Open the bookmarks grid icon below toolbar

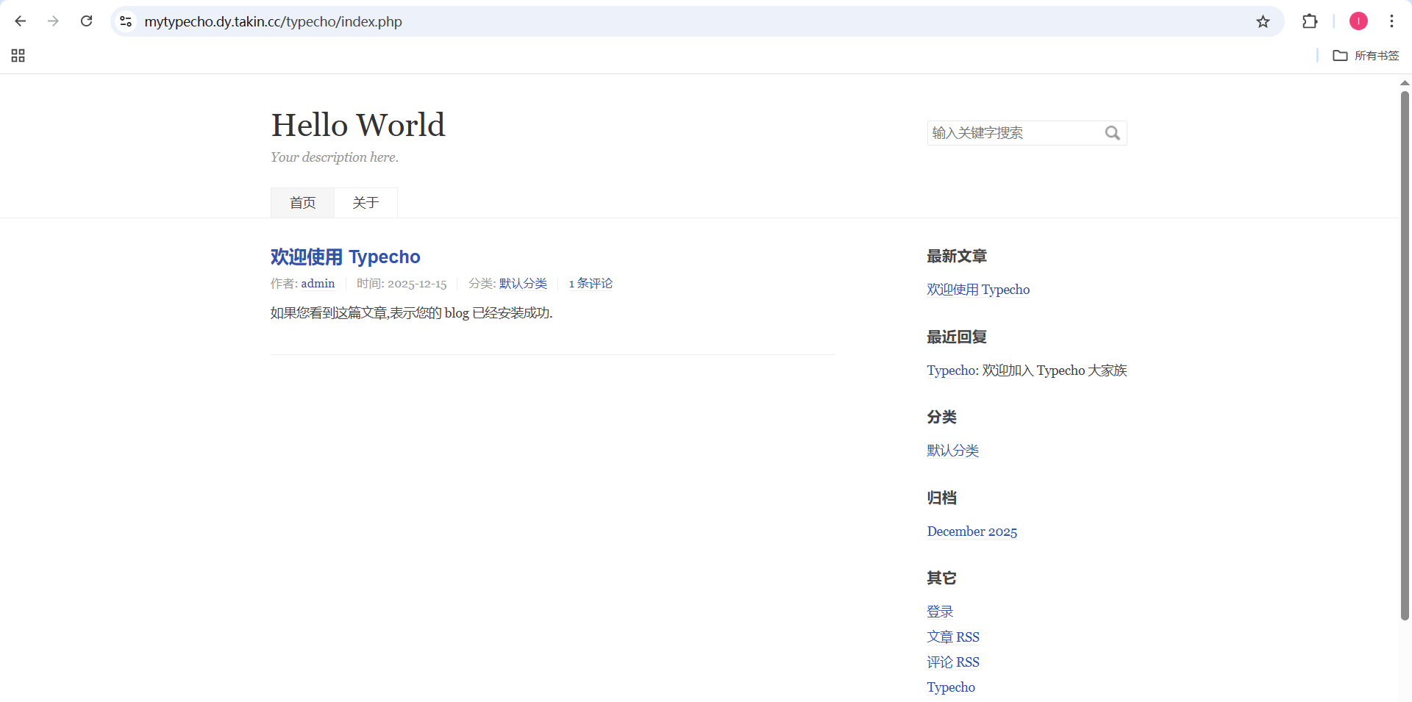click(18, 55)
